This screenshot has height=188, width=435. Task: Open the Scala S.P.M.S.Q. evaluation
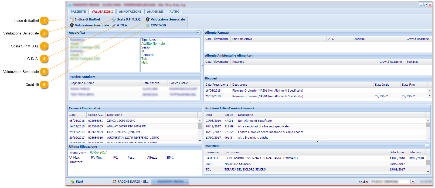tap(127, 19)
